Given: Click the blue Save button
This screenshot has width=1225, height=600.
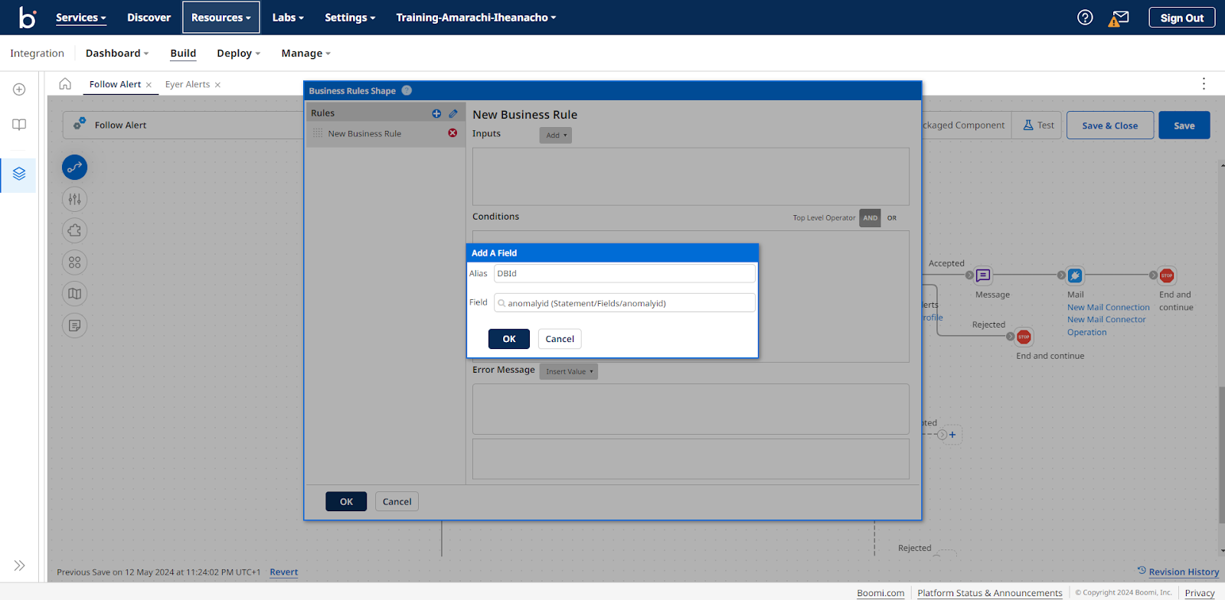Looking at the screenshot, I should [x=1184, y=126].
